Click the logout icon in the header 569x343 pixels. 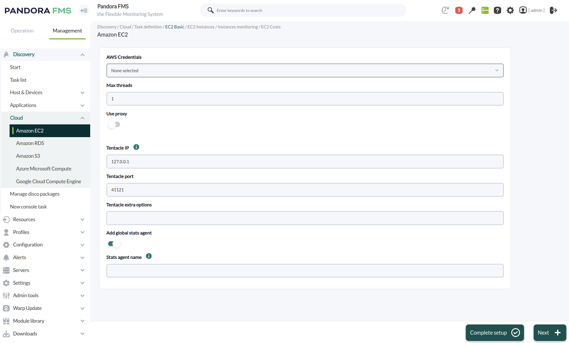coord(553,10)
